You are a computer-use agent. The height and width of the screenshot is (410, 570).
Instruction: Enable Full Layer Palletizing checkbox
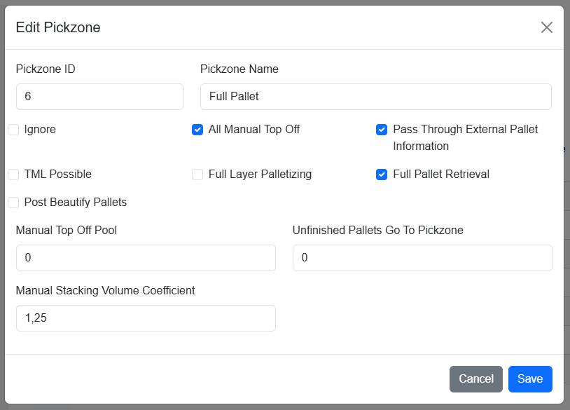pos(197,175)
